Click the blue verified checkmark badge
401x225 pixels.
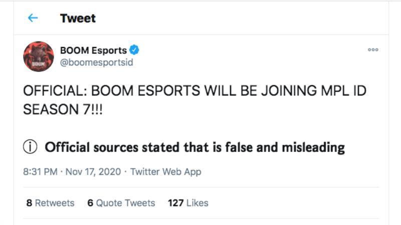click(x=134, y=50)
